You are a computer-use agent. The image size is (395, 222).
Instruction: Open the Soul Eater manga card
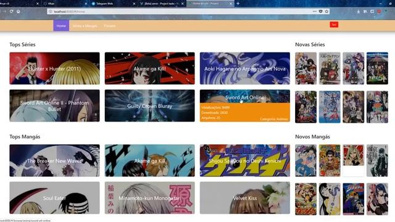pyautogui.click(x=54, y=198)
